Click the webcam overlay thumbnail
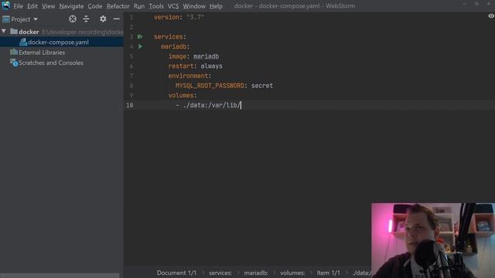Image resolution: width=495 pixels, height=278 pixels. click(x=433, y=240)
